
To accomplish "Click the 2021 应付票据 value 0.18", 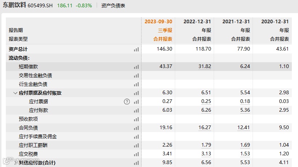I will (245, 101).
